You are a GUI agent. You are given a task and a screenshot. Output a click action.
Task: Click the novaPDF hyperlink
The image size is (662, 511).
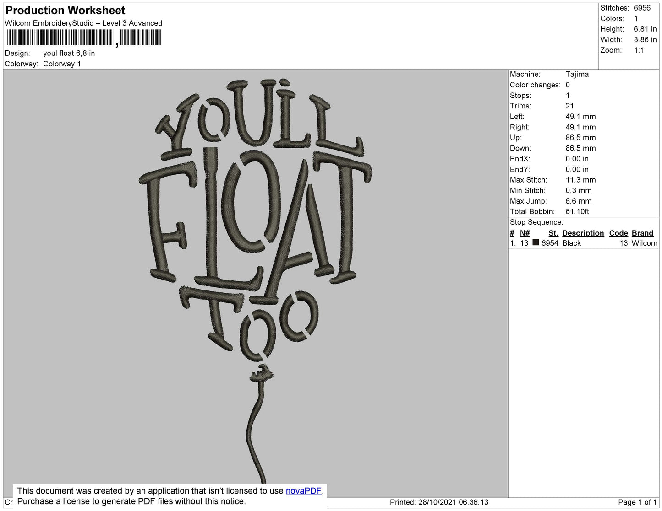[x=304, y=491]
